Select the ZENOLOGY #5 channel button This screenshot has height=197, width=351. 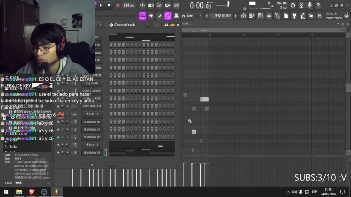coord(92,153)
